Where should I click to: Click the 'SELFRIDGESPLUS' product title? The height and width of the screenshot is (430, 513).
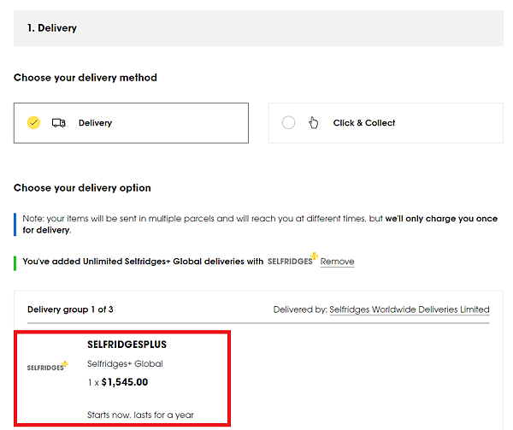pyautogui.click(x=127, y=345)
